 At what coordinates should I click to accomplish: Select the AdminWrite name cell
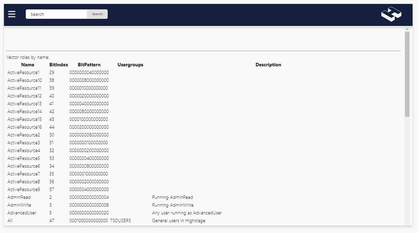point(19,205)
